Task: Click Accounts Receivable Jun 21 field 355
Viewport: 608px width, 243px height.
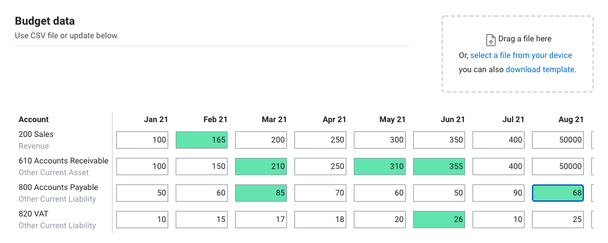Action: [439, 167]
